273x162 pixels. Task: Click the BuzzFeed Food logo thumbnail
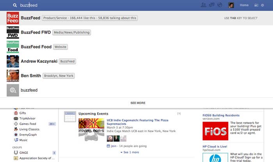point(13,47)
